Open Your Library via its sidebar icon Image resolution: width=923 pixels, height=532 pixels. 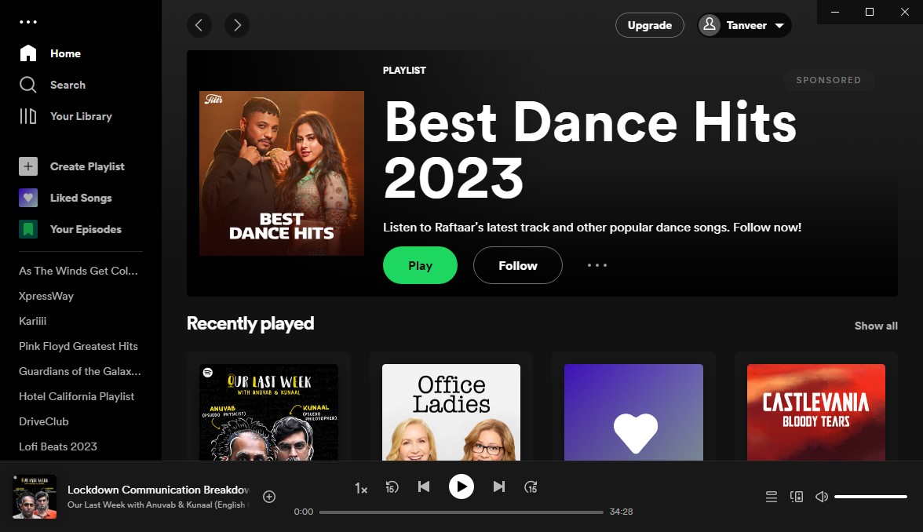27,115
